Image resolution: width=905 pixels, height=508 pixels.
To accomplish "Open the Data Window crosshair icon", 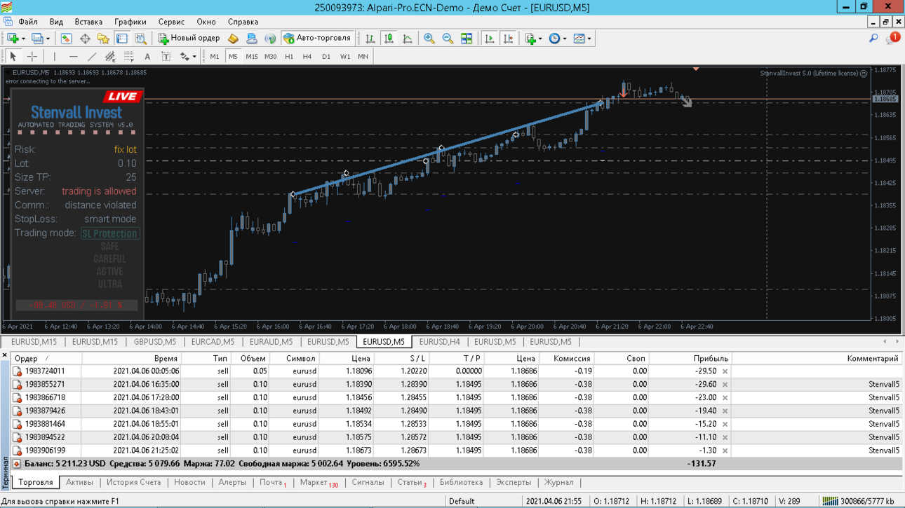I will pyautogui.click(x=85, y=39).
